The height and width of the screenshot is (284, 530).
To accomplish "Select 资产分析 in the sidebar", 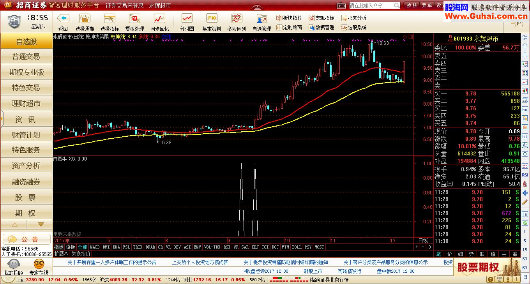I will 26,166.
